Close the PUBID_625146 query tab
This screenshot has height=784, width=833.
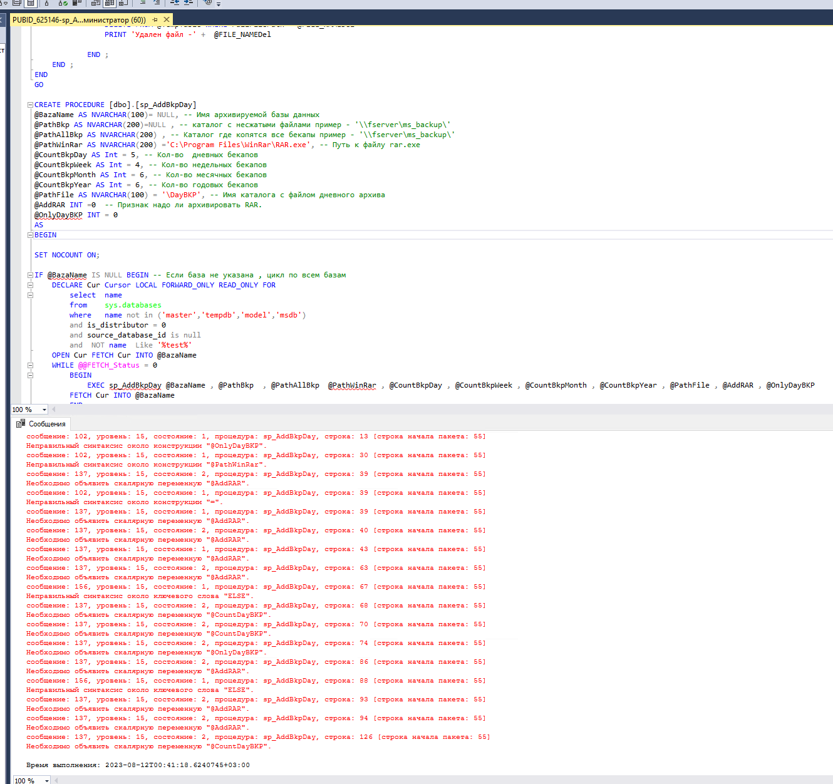tap(167, 19)
